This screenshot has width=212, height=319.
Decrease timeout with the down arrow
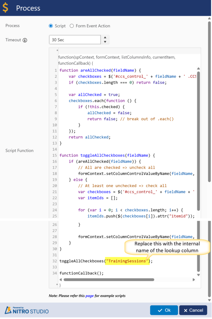(105, 42)
